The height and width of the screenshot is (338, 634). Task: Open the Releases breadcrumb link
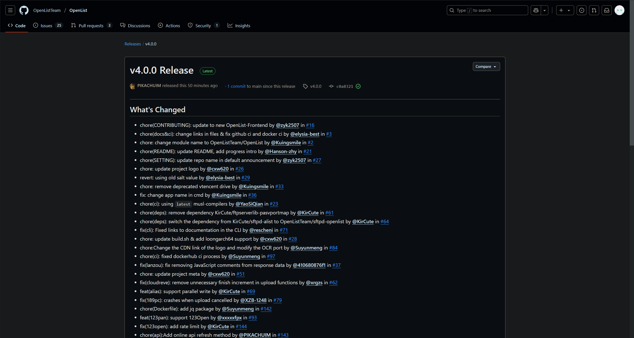pyautogui.click(x=133, y=44)
